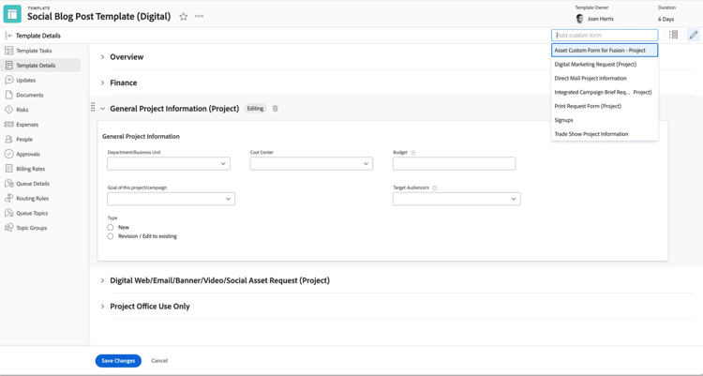The width and height of the screenshot is (703, 376).
Task: Click the Save Changes button
Action: click(118, 361)
